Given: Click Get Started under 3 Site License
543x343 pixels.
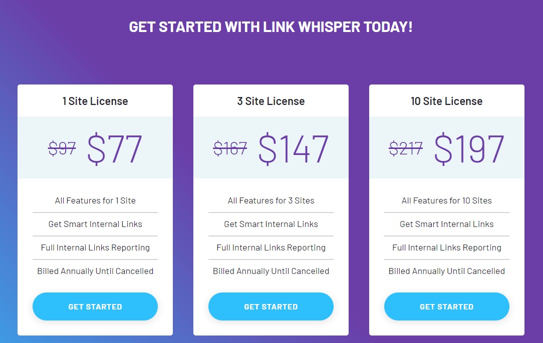Looking at the screenshot, I should point(271,306).
